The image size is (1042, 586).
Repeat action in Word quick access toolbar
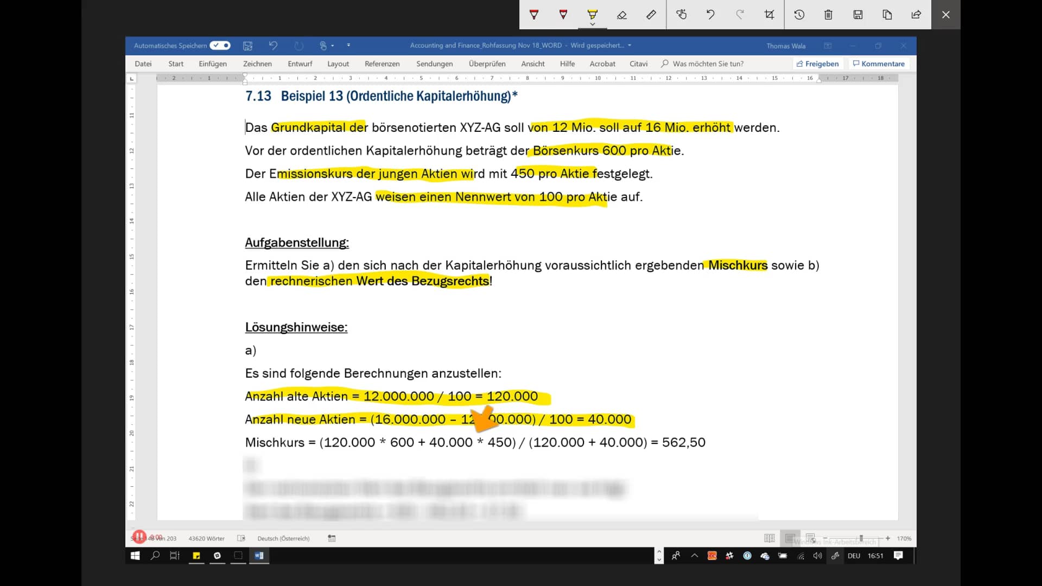[298, 46]
